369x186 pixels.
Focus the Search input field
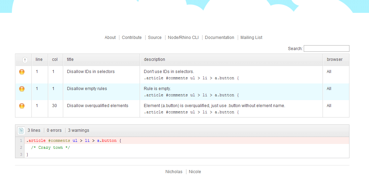[x=326, y=48]
